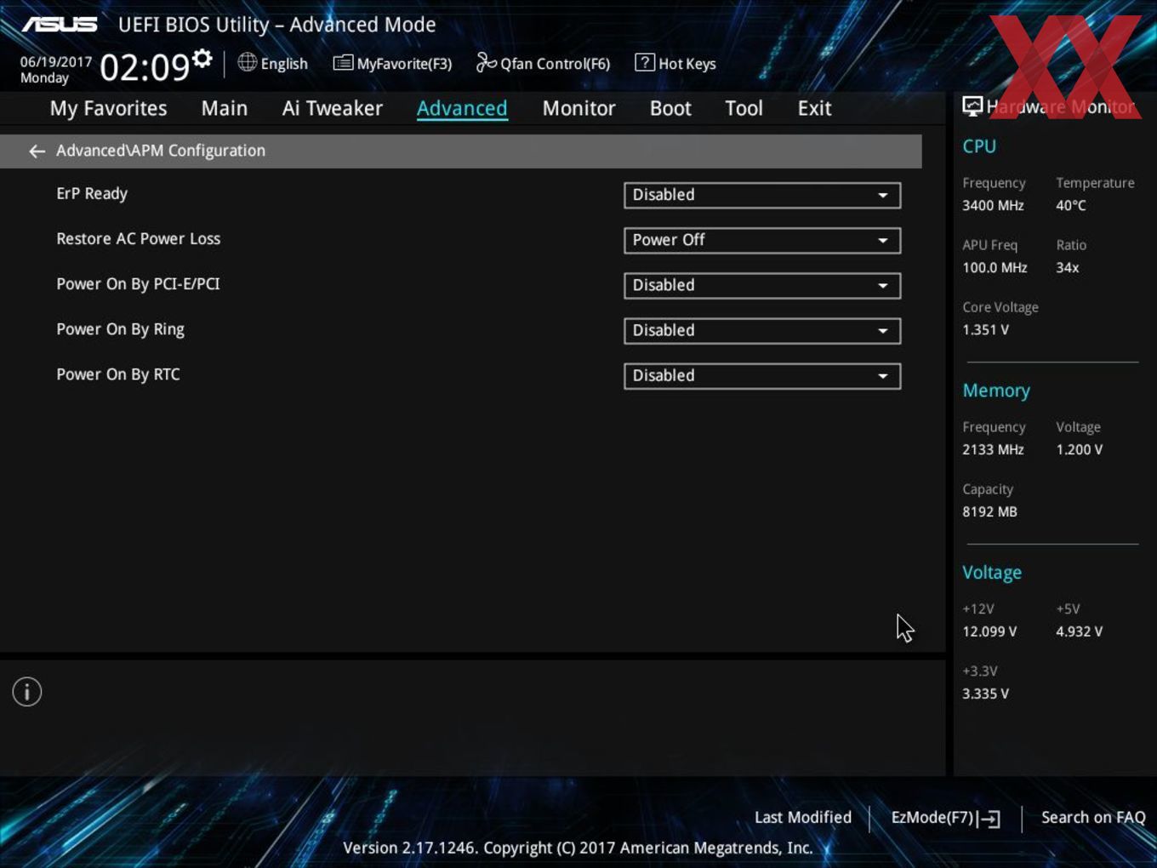
Task: Open the Boot tab
Action: [670, 108]
